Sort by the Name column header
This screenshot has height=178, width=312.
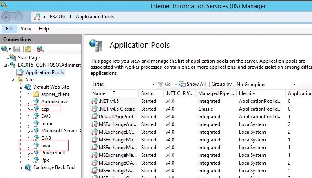click(x=114, y=93)
